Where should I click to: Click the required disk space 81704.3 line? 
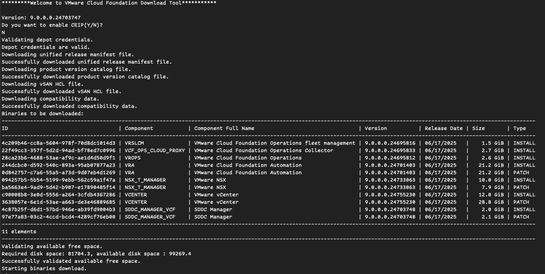click(x=96, y=254)
